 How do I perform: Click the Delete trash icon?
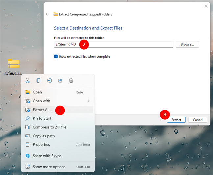point(71,81)
